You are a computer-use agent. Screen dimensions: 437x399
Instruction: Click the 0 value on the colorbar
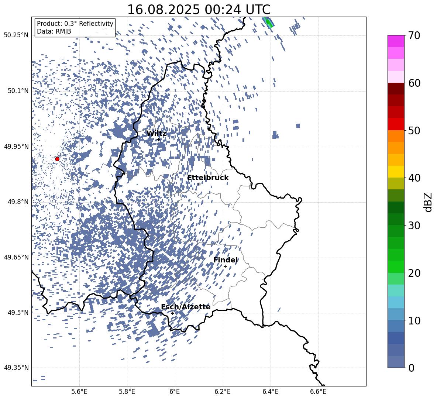(412, 368)
